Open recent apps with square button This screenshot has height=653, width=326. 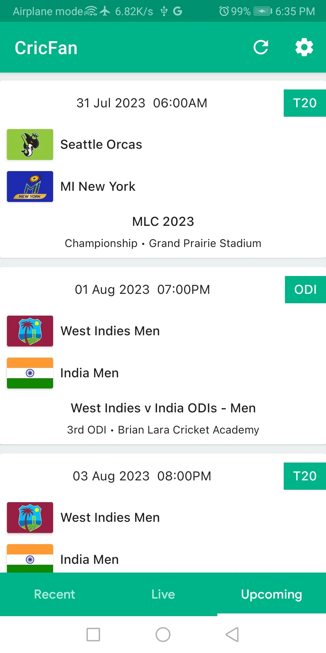[93, 635]
